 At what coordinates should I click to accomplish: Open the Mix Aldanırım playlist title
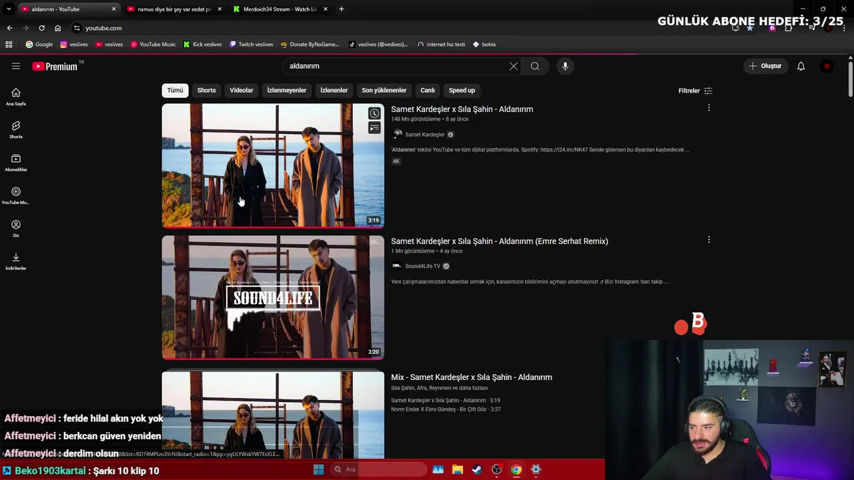coord(471,377)
